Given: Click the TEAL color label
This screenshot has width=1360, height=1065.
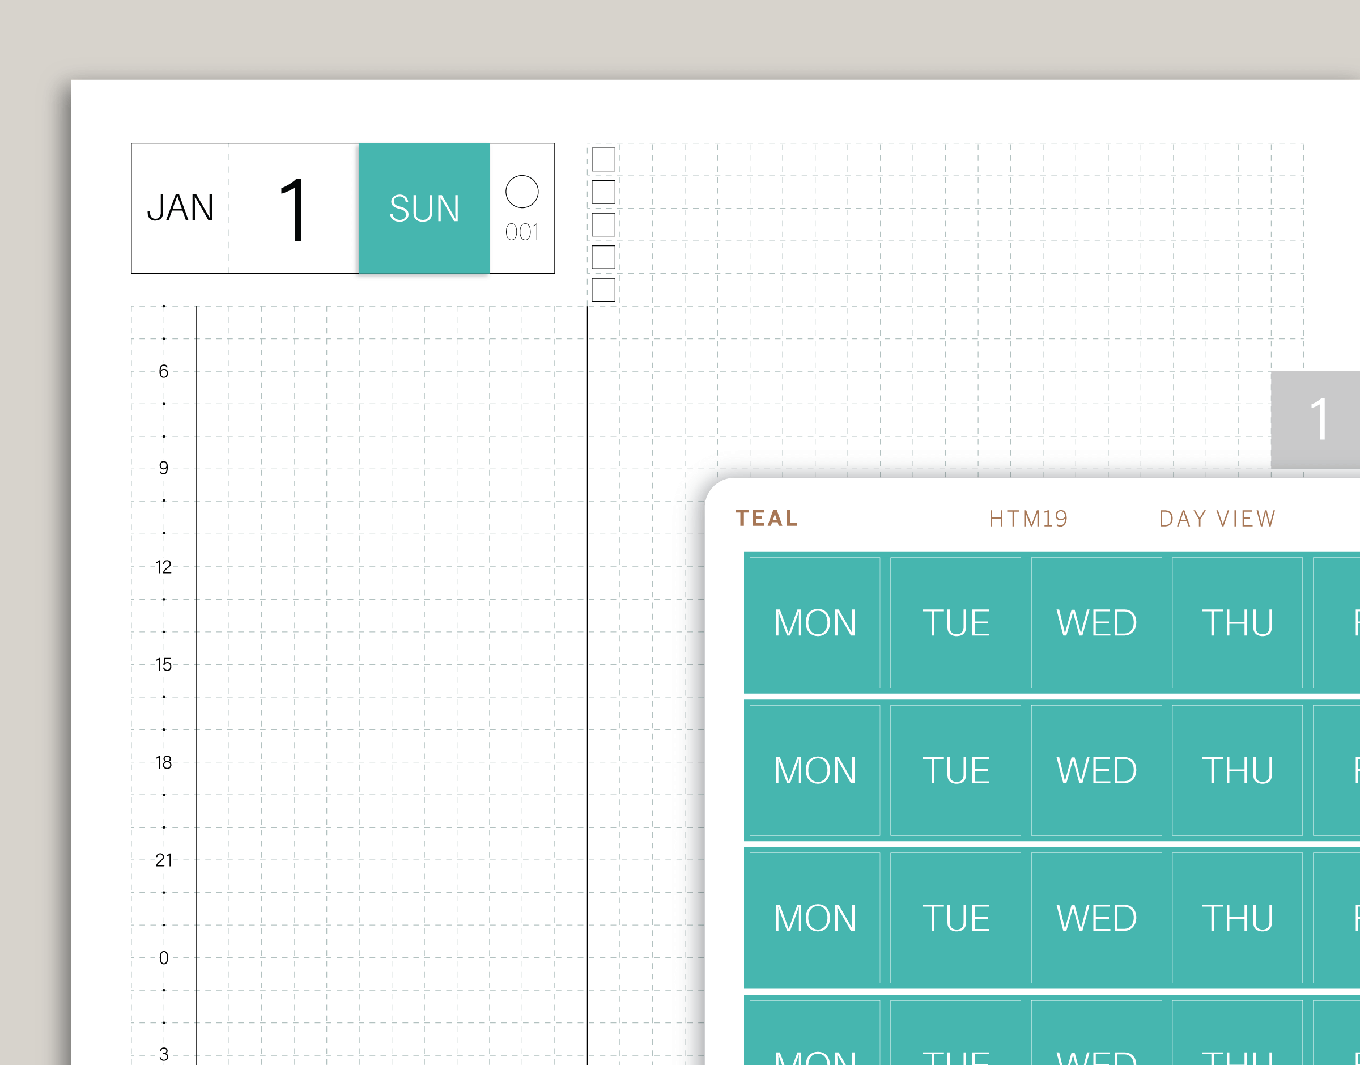Looking at the screenshot, I should 767,518.
